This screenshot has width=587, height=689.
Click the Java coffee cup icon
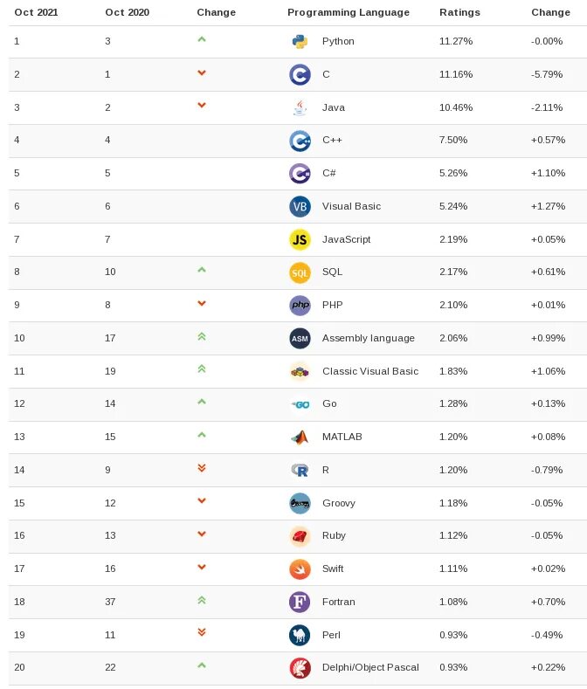300,107
